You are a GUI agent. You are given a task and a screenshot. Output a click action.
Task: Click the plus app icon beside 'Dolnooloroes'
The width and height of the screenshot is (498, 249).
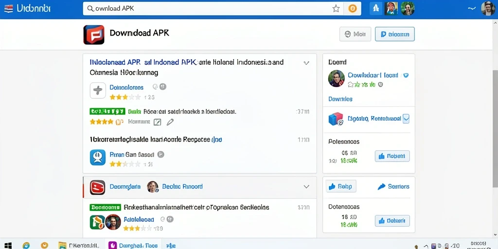tap(98, 90)
